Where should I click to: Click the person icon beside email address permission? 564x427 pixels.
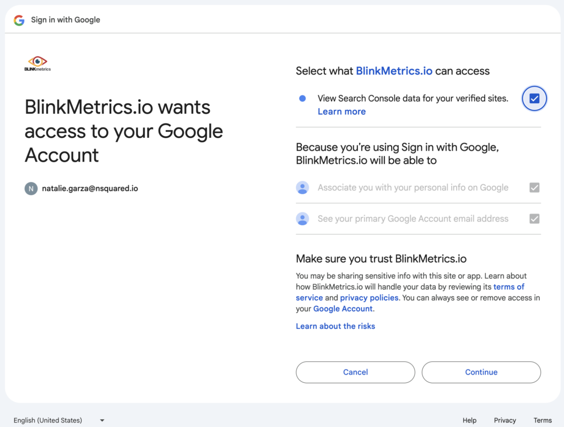click(x=302, y=219)
